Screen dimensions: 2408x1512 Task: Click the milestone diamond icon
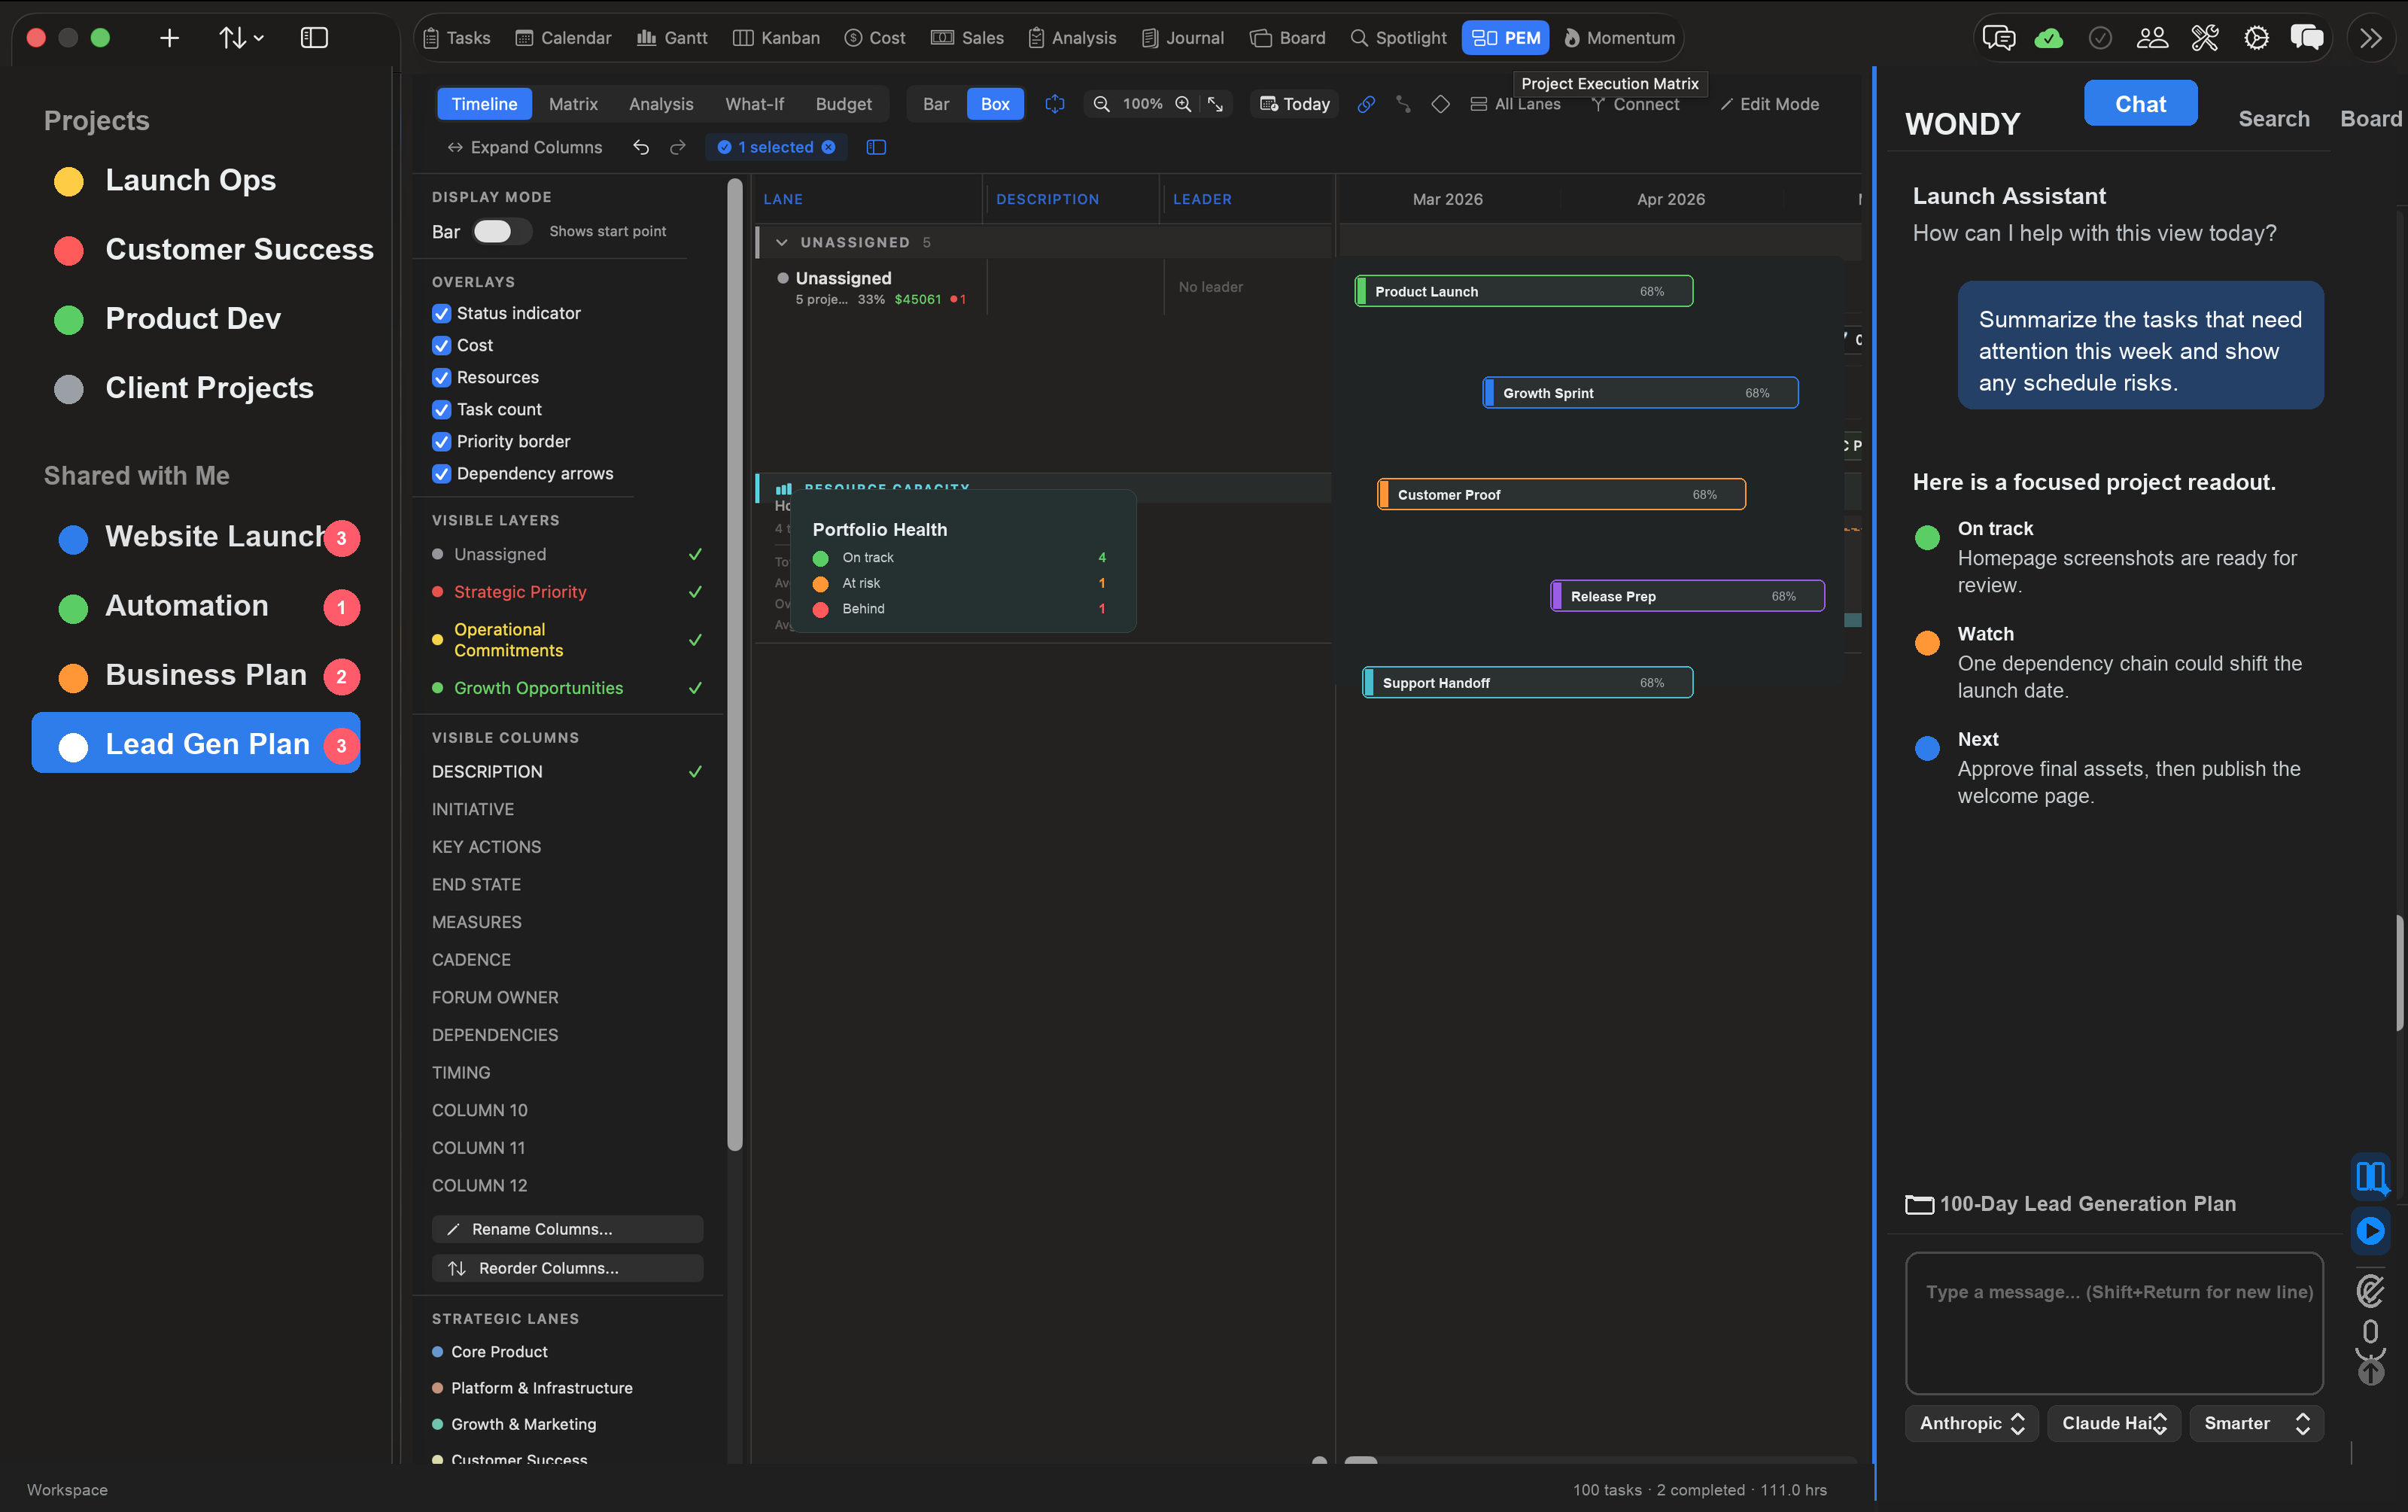point(1440,104)
